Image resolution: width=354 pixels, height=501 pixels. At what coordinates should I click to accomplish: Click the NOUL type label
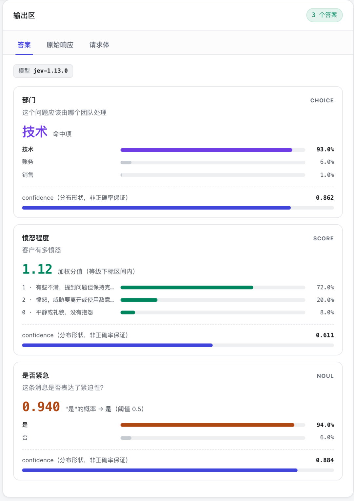tap(325, 376)
